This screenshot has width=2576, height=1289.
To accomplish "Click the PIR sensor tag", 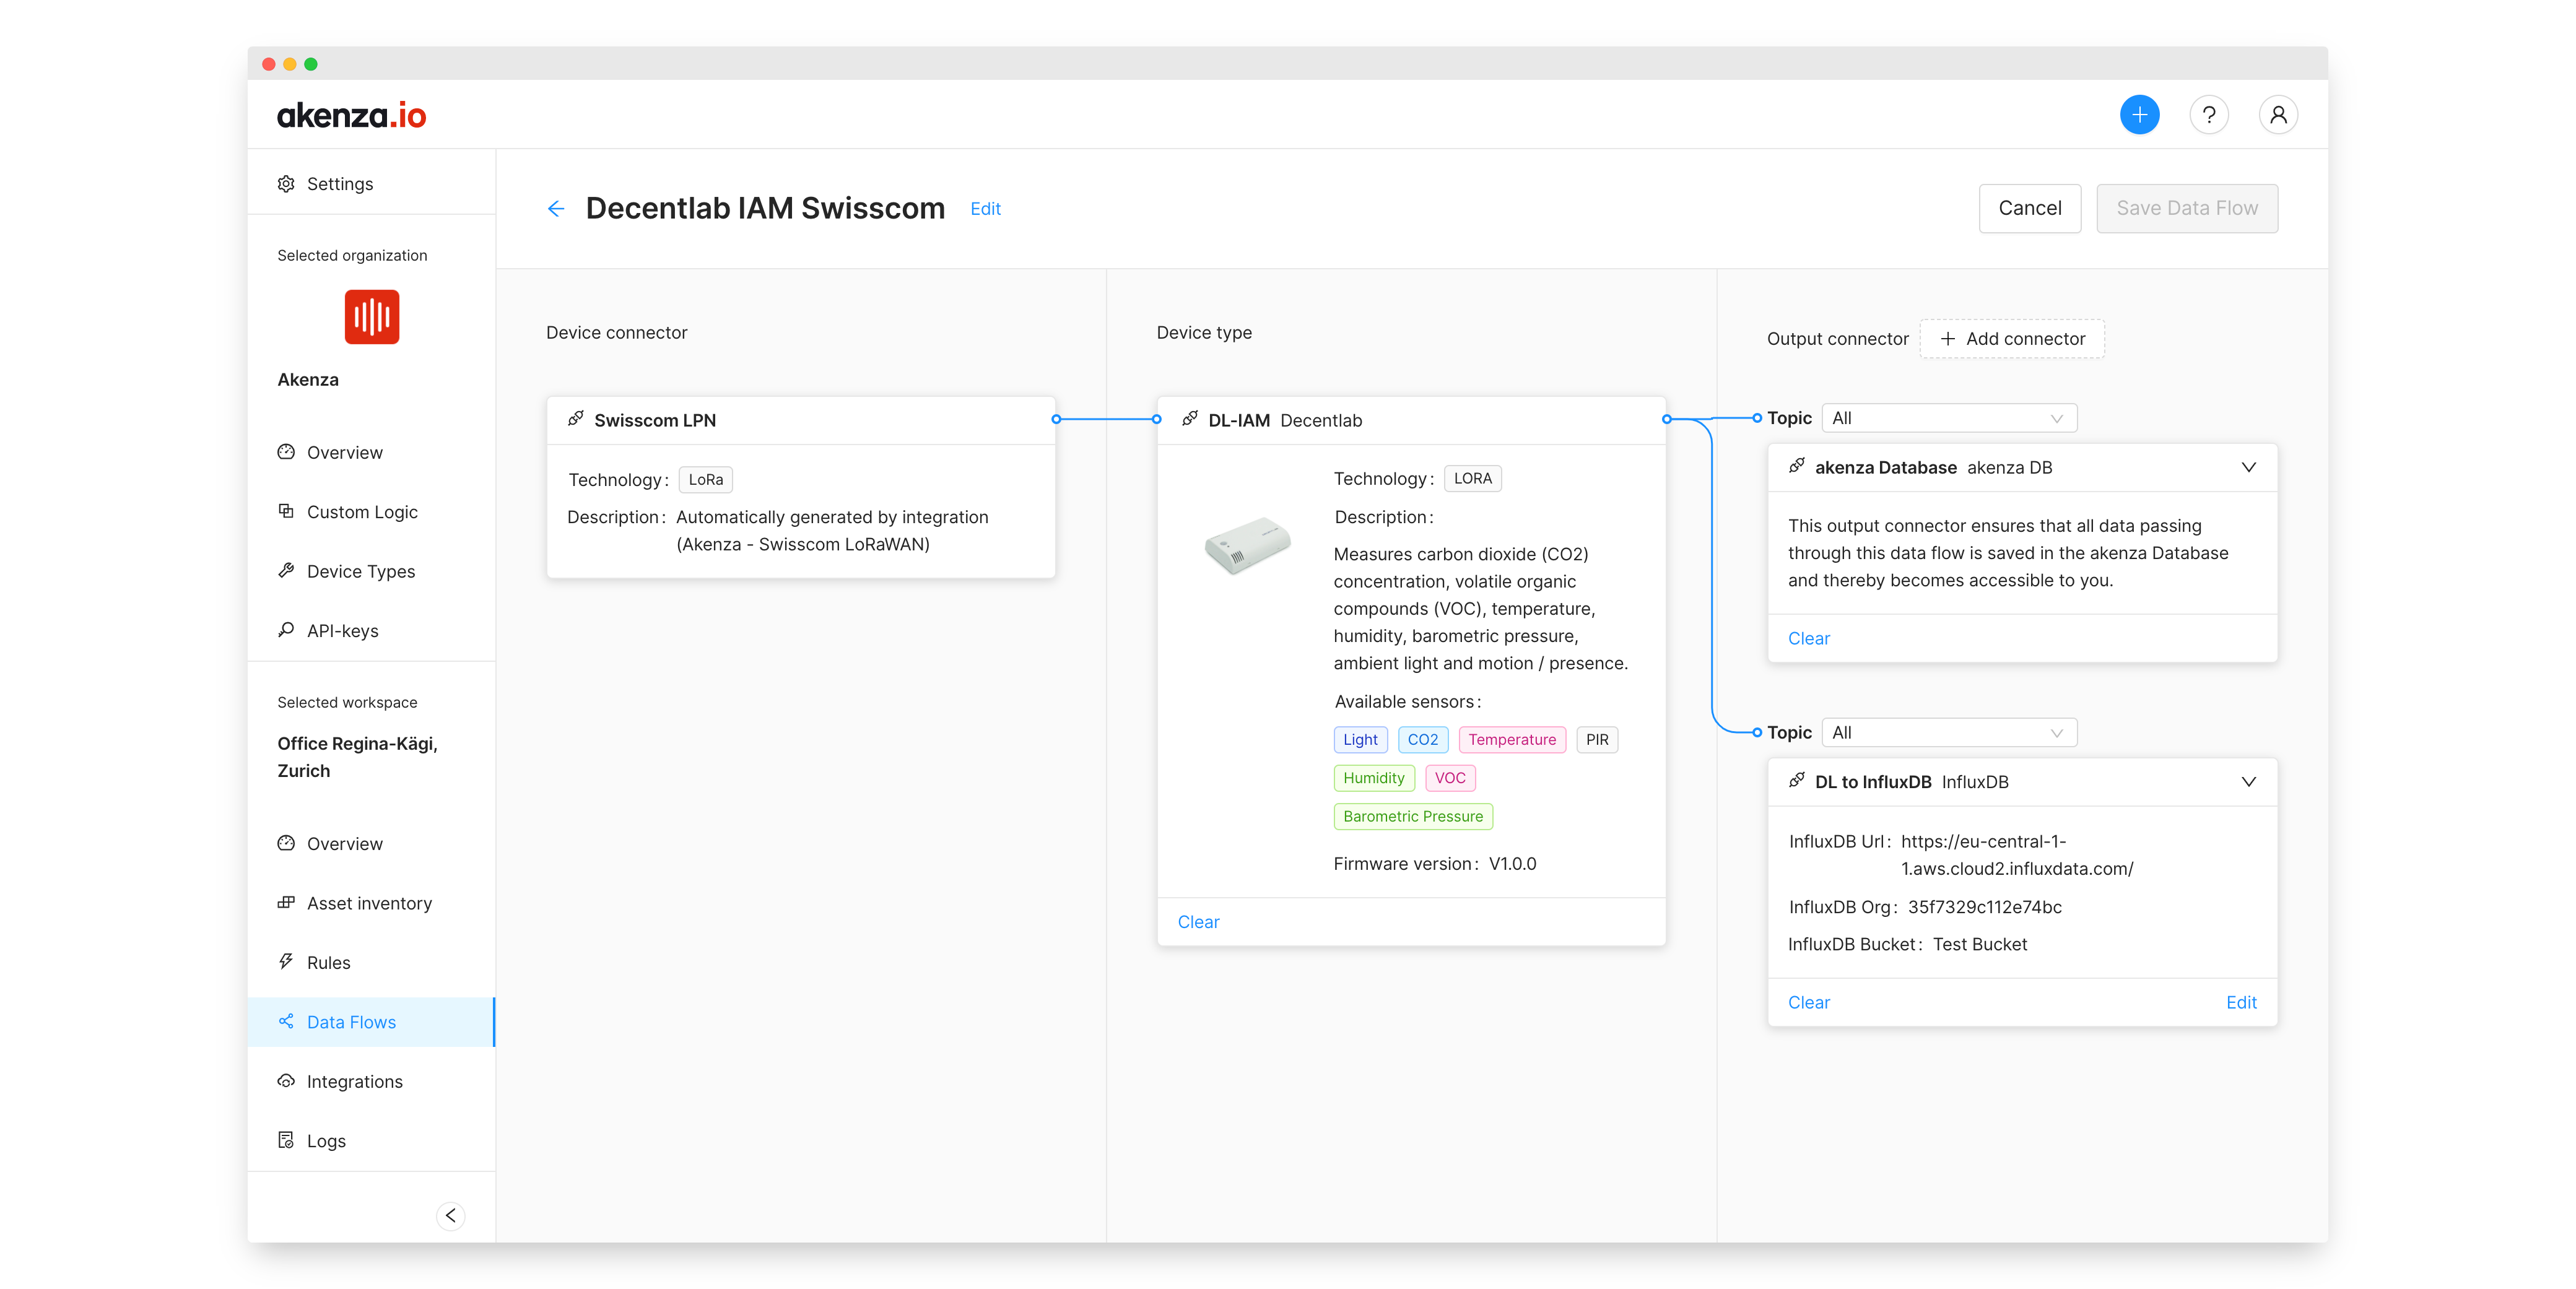I will (1597, 740).
